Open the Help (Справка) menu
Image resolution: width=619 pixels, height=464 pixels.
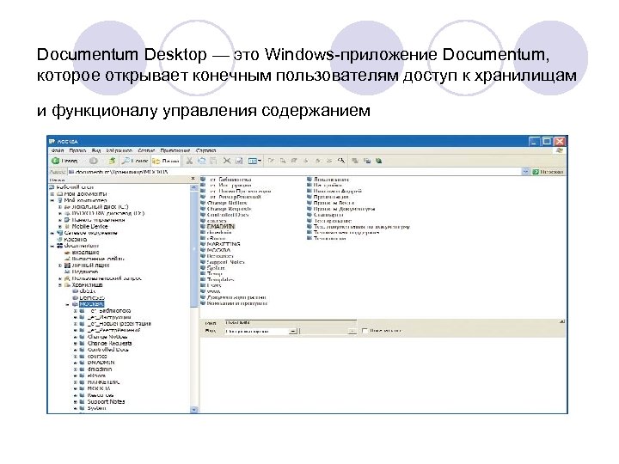pos(206,150)
